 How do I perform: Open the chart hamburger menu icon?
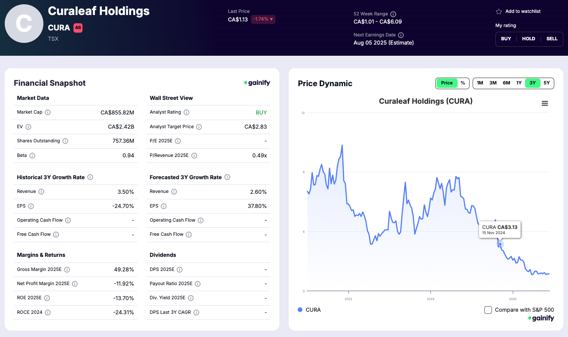point(545,103)
